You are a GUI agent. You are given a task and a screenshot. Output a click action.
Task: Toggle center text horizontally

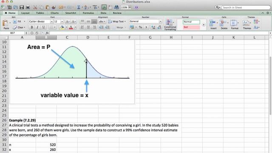(x=88, y=27)
